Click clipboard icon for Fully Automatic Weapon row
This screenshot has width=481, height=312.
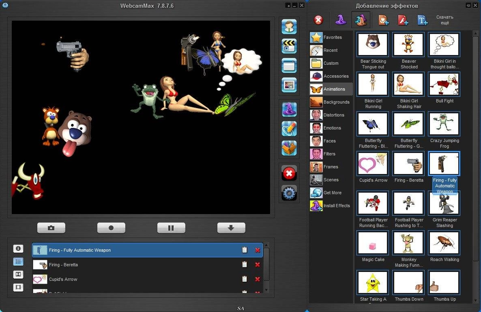tap(245, 250)
